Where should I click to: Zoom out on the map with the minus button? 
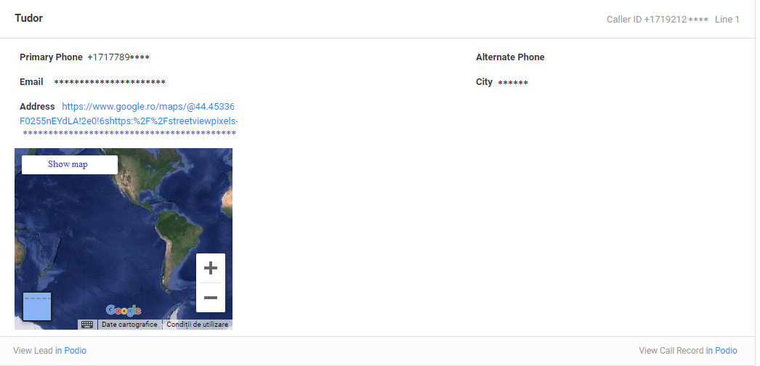coord(211,297)
